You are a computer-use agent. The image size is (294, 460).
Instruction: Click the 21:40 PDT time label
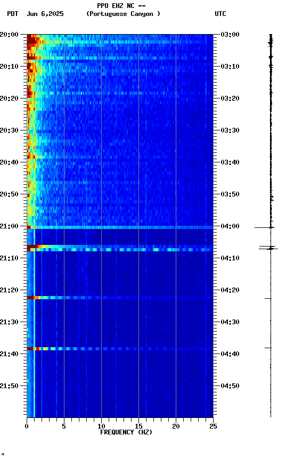[x=9, y=354]
